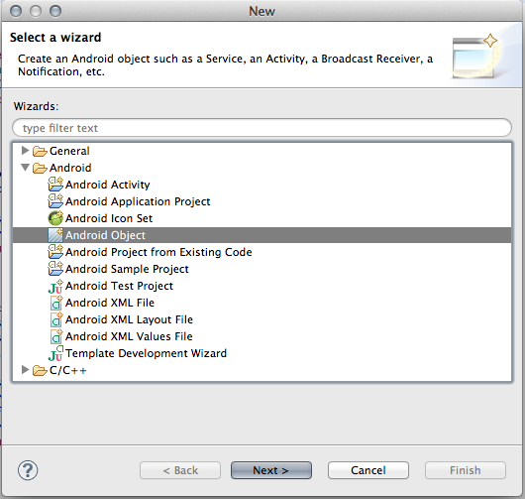Image resolution: width=525 pixels, height=499 pixels.
Task: Expand the General folder
Action: (25, 151)
